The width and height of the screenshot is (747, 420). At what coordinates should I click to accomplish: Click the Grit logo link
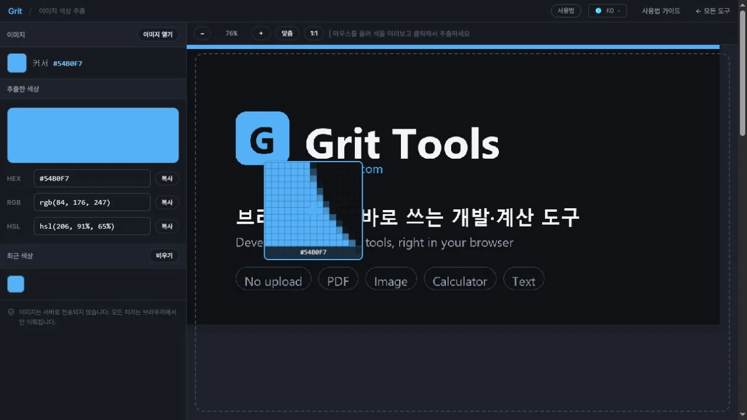(x=15, y=11)
